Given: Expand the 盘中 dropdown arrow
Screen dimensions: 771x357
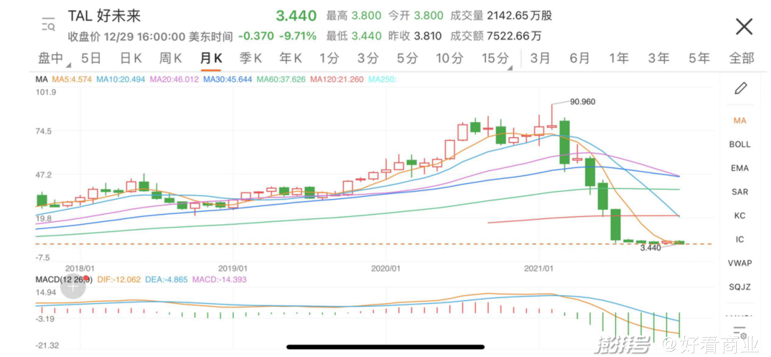Looking at the screenshot, I should [69, 65].
